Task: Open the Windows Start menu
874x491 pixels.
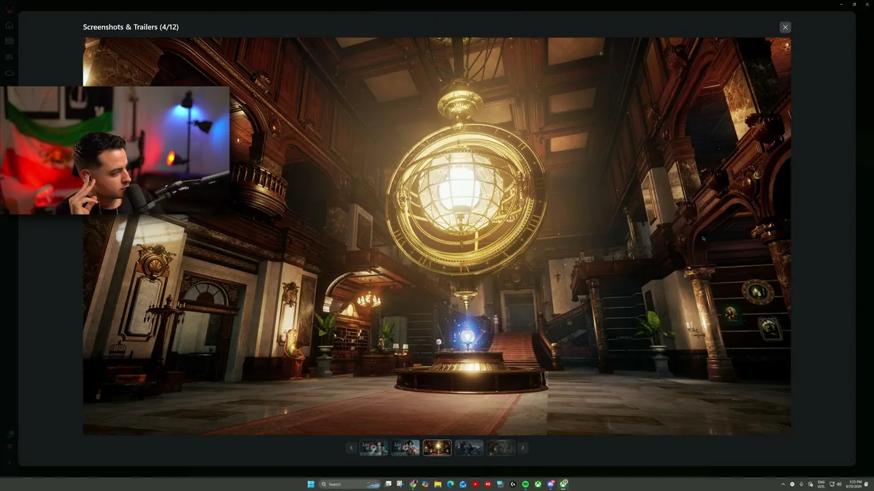Action: coord(311,484)
